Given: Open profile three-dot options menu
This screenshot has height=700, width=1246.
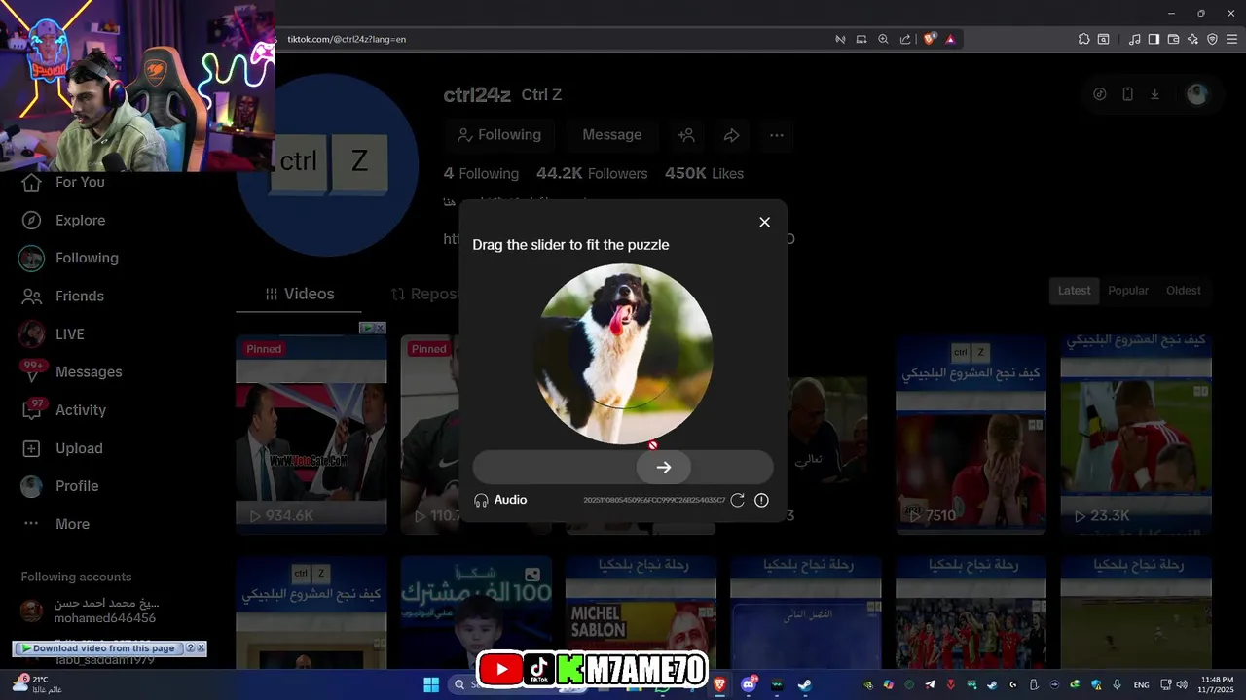Looking at the screenshot, I should tap(776, 135).
